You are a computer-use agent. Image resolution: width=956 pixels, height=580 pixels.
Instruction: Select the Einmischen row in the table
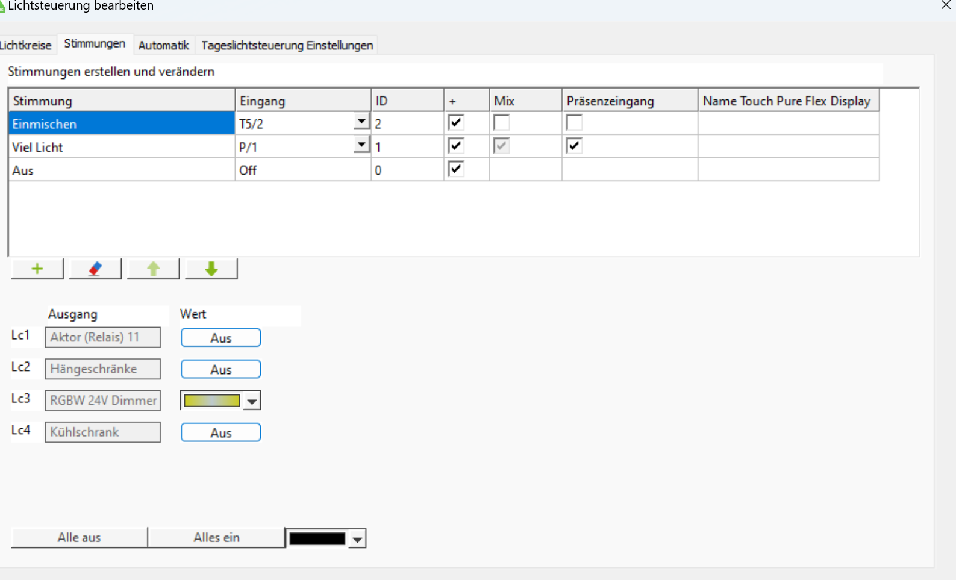tap(122, 123)
